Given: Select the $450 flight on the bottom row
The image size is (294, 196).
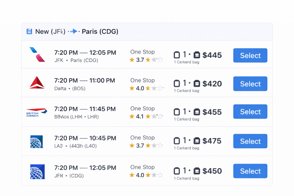Looking at the screenshot, I should point(250,171).
